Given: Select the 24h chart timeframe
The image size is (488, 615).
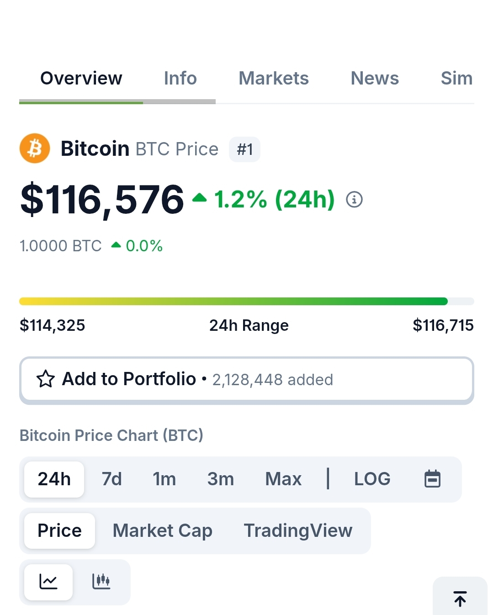Looking at the screenshot, I should click(54, 479).
